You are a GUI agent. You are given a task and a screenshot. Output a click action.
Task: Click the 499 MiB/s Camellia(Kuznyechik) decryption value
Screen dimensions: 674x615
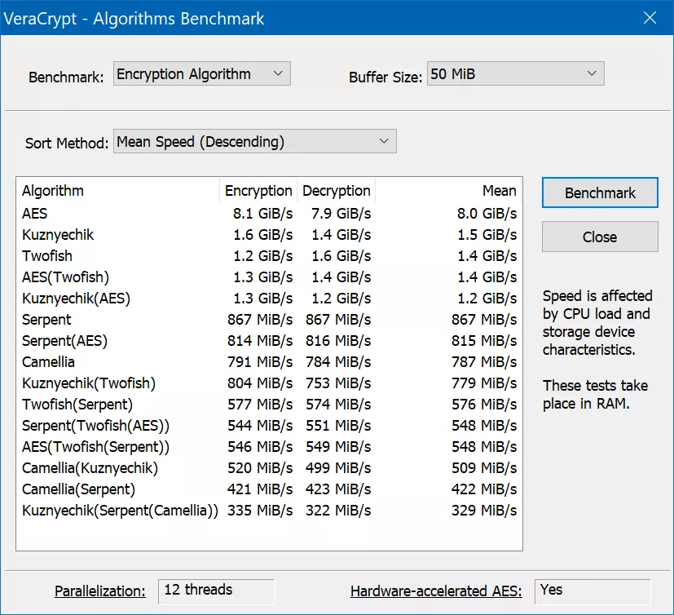[x=338, y=468]
